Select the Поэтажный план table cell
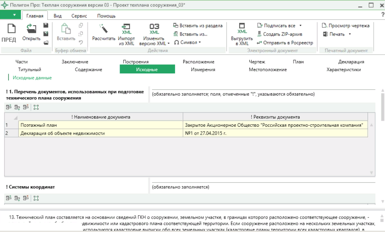 point(101,125)
